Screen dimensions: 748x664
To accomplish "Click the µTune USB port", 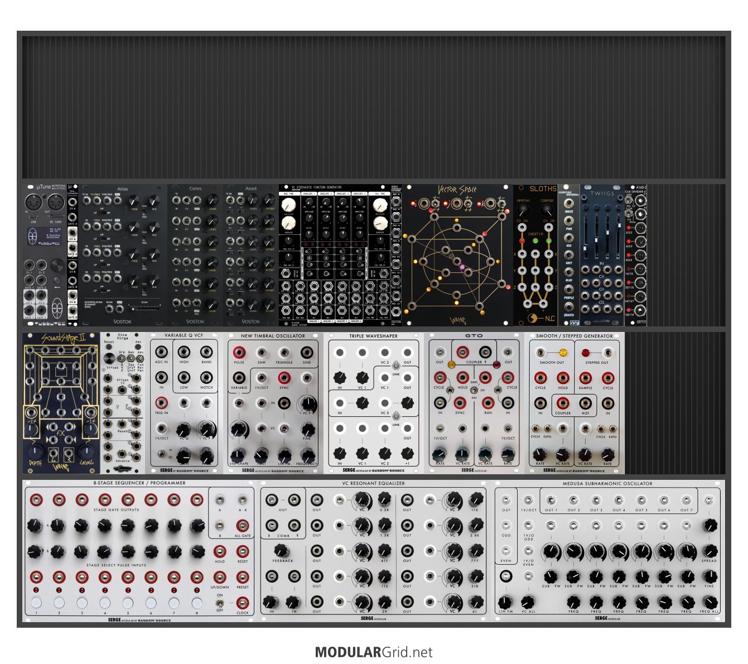I will pyautogui.click(x=33, y=217).
